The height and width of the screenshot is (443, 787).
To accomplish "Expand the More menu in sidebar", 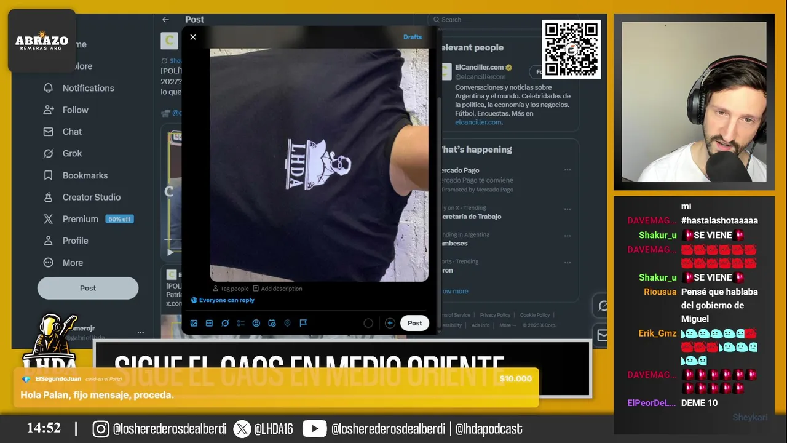I will pos(63,263).
